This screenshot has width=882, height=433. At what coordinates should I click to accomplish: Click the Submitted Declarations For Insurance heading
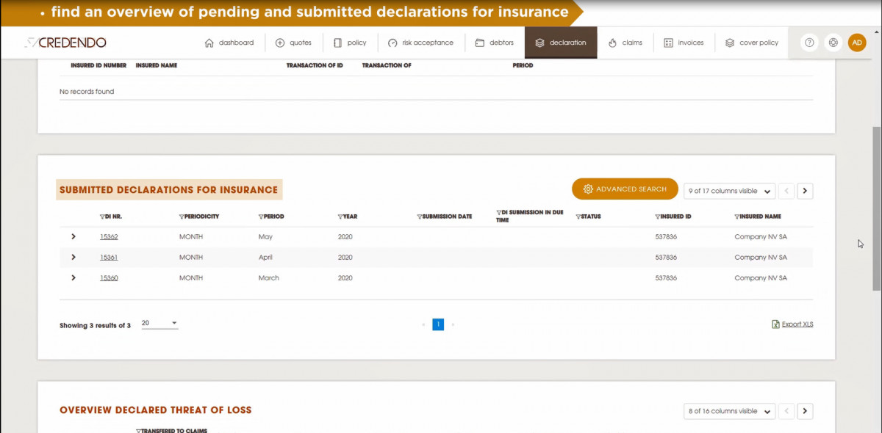tap(169, 190)
